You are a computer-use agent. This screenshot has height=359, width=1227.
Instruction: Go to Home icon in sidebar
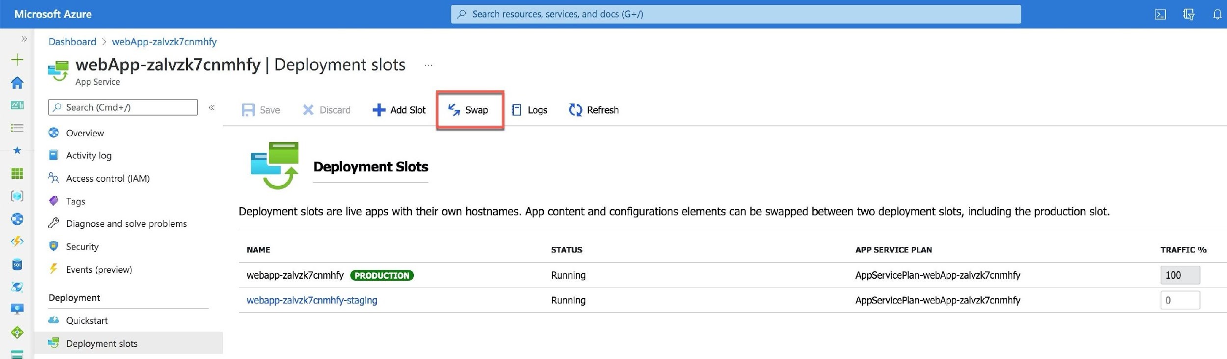[17, 82]
